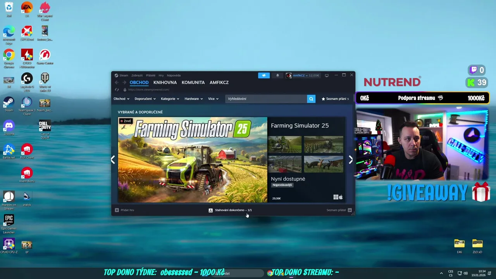Click the friends list icon bottom right
496x279 pixels.
click(x=350, y=210)
